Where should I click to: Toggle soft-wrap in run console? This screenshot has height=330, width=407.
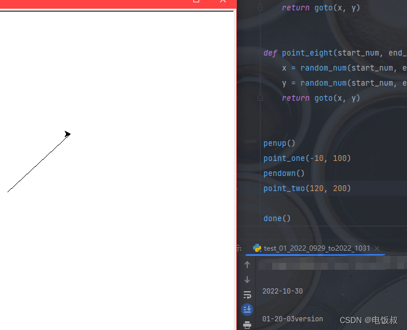[x=247, y=295]
